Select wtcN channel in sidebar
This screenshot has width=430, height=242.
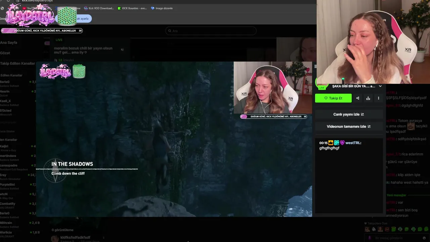click(x=18, y=196)
